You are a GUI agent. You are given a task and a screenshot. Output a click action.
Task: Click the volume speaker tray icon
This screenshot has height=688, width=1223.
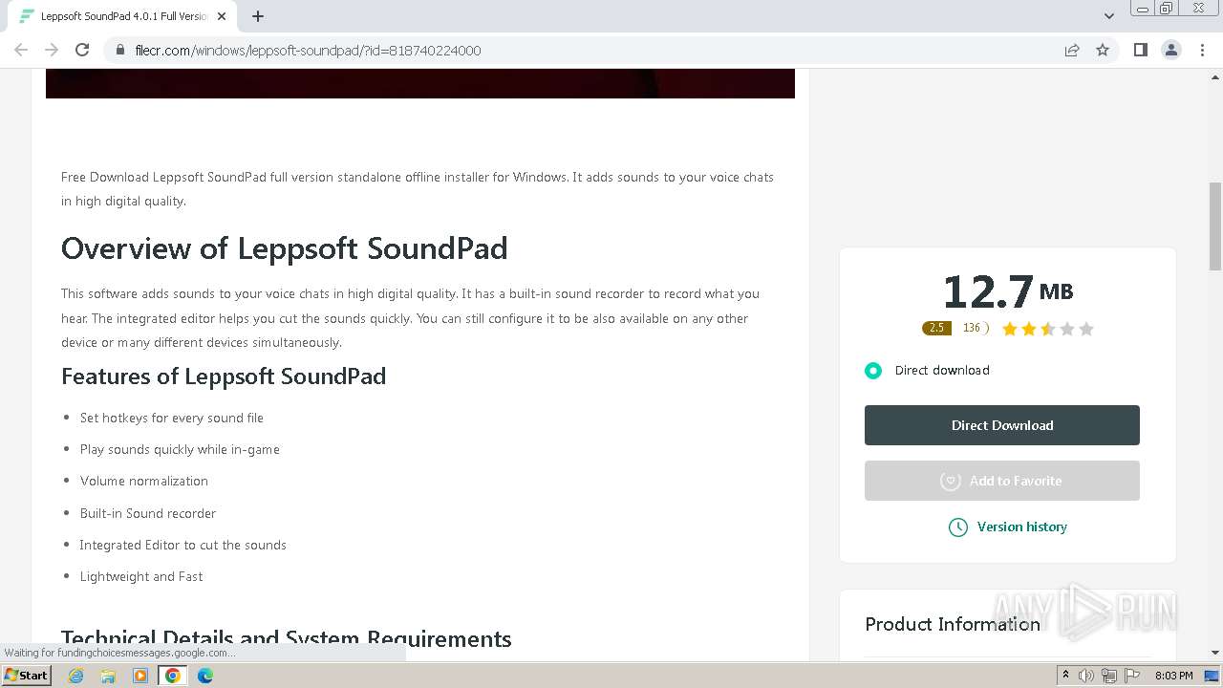click(1086, 676)
